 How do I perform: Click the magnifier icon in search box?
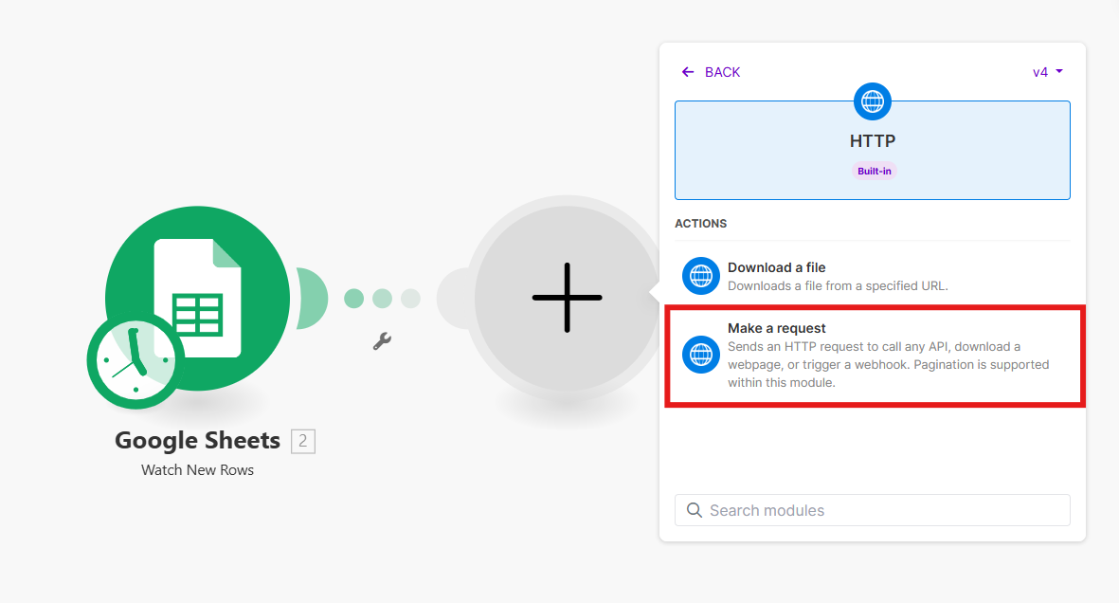click(695, 510)
